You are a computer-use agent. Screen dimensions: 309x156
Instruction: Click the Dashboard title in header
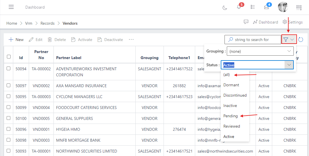pos(35,7)
